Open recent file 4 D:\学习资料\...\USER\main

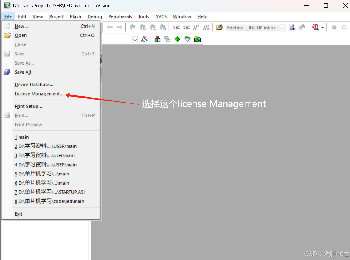coord(51,165)
